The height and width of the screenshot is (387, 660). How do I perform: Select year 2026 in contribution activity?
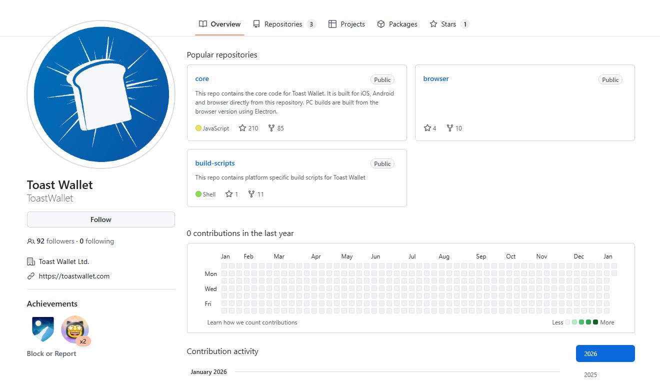pos(605,353)
